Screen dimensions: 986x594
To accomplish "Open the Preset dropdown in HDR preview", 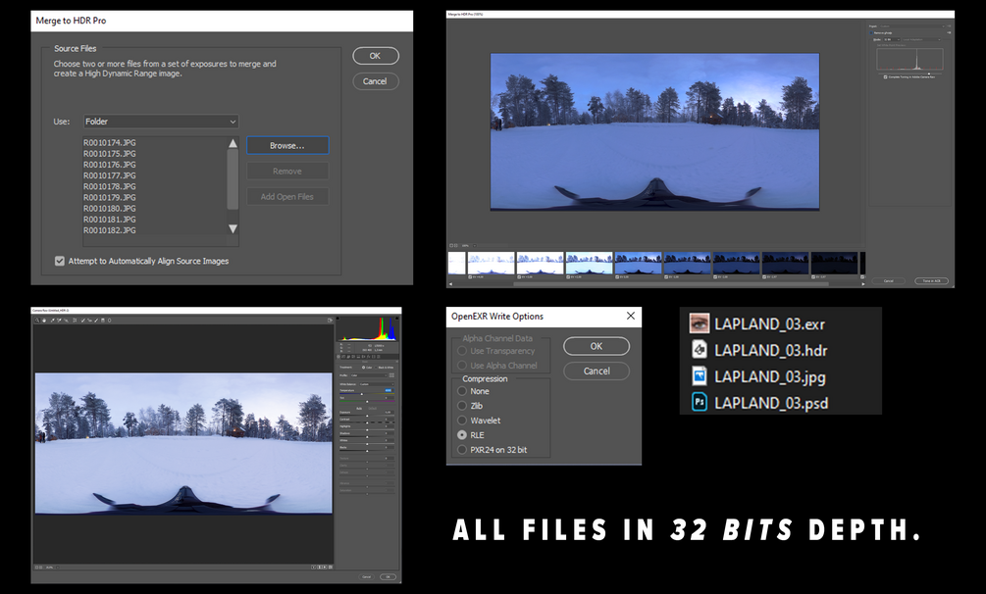I will 911,26.
